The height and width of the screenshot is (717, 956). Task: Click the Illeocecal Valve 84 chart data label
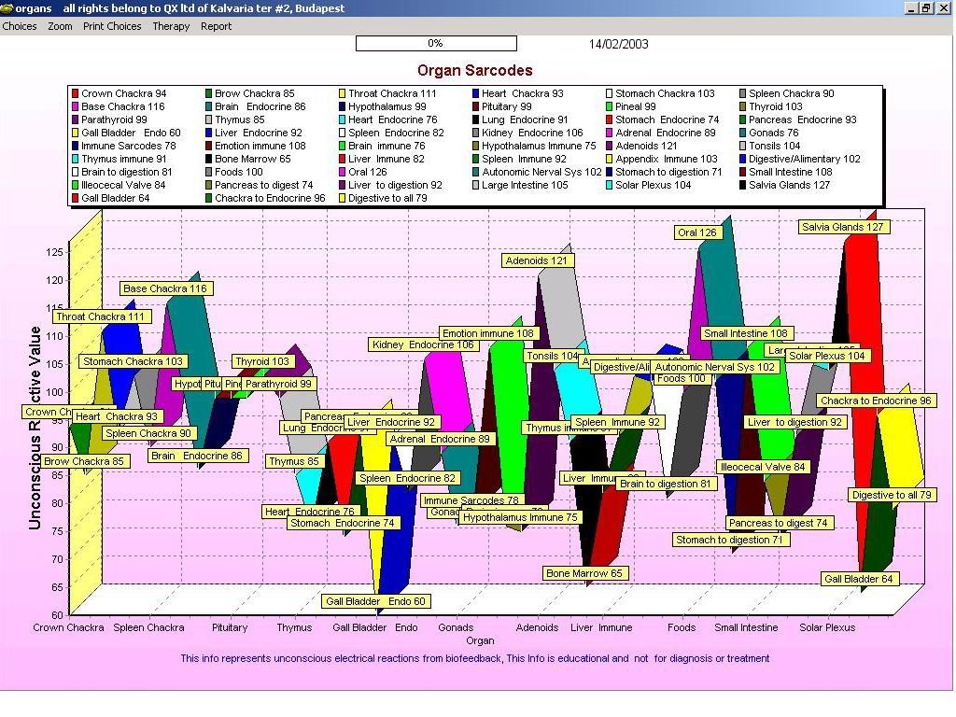tap(763, 467)
